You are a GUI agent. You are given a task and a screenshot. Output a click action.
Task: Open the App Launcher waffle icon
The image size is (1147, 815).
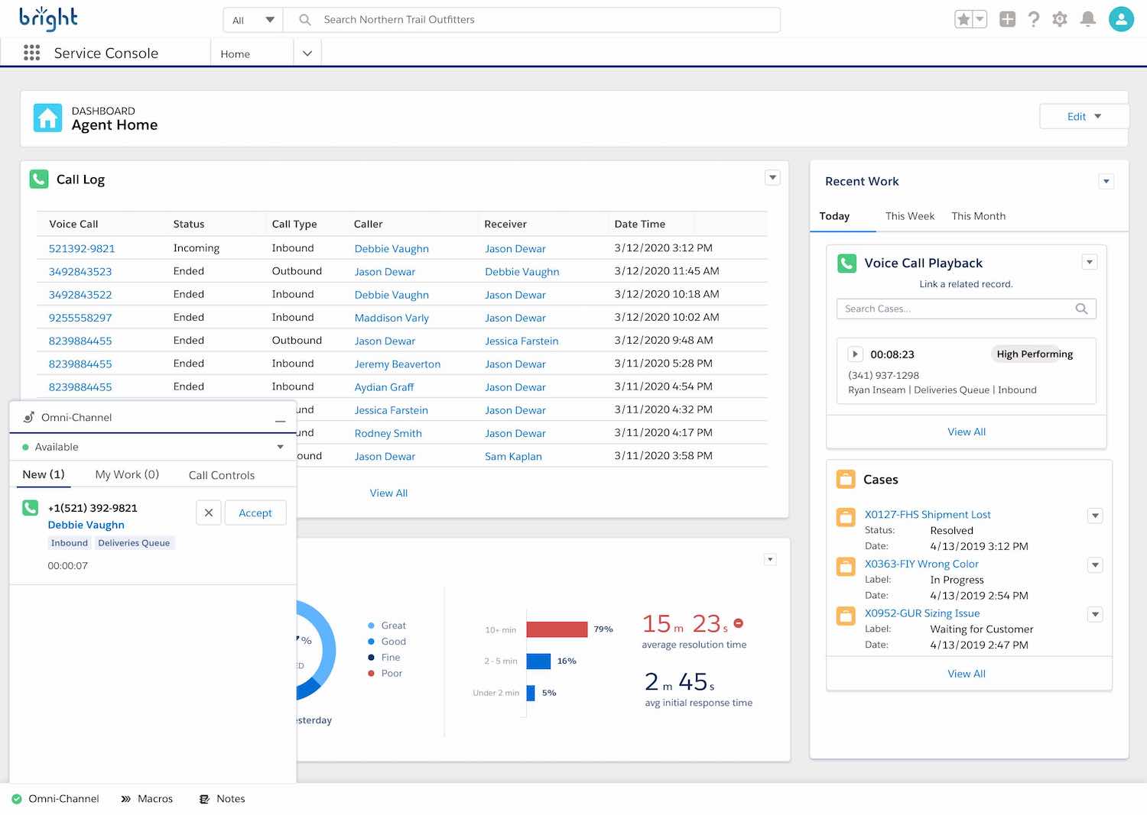31,52
